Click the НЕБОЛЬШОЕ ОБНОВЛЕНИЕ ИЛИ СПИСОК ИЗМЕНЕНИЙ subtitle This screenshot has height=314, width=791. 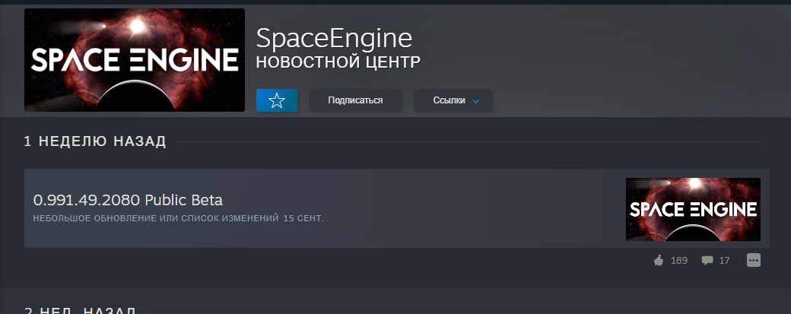point(156,218)
